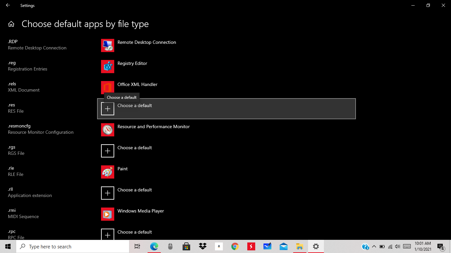Click the Office XML Handler label
Viewport: 451px width, 253px height.
[137, 84]
